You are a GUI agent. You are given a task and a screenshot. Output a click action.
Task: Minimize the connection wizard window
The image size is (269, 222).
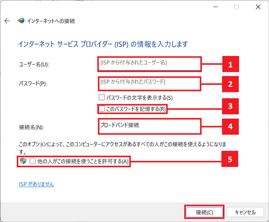215,7
